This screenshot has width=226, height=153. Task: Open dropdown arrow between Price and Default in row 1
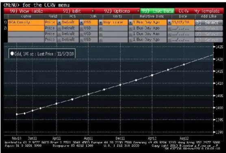pos(59,23)
